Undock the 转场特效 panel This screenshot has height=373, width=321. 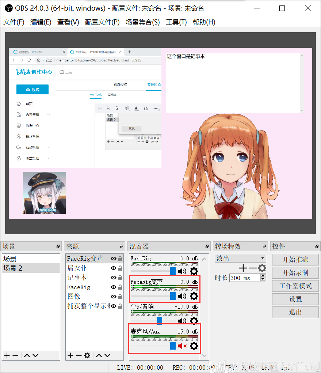pyautogui.click(x=264, y=246)
